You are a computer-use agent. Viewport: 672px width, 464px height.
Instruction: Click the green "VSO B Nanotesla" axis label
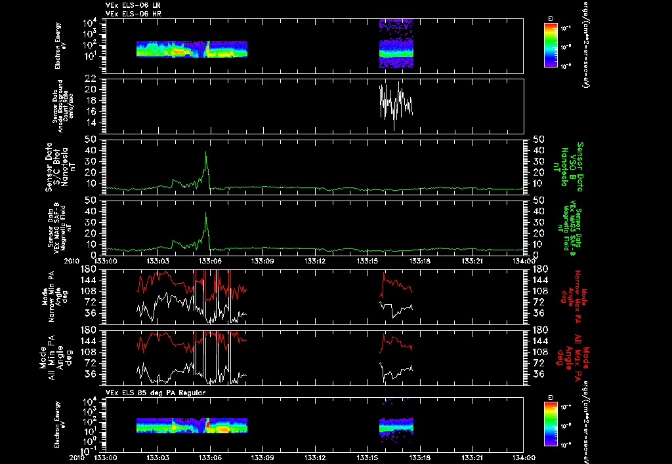coord(569,167)
